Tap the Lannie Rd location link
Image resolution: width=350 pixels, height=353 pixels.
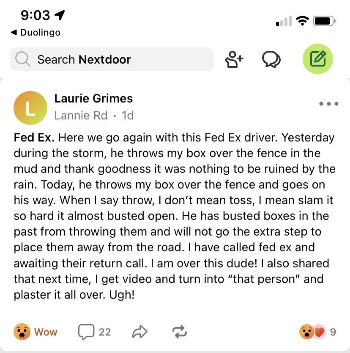tap(81, 115)
